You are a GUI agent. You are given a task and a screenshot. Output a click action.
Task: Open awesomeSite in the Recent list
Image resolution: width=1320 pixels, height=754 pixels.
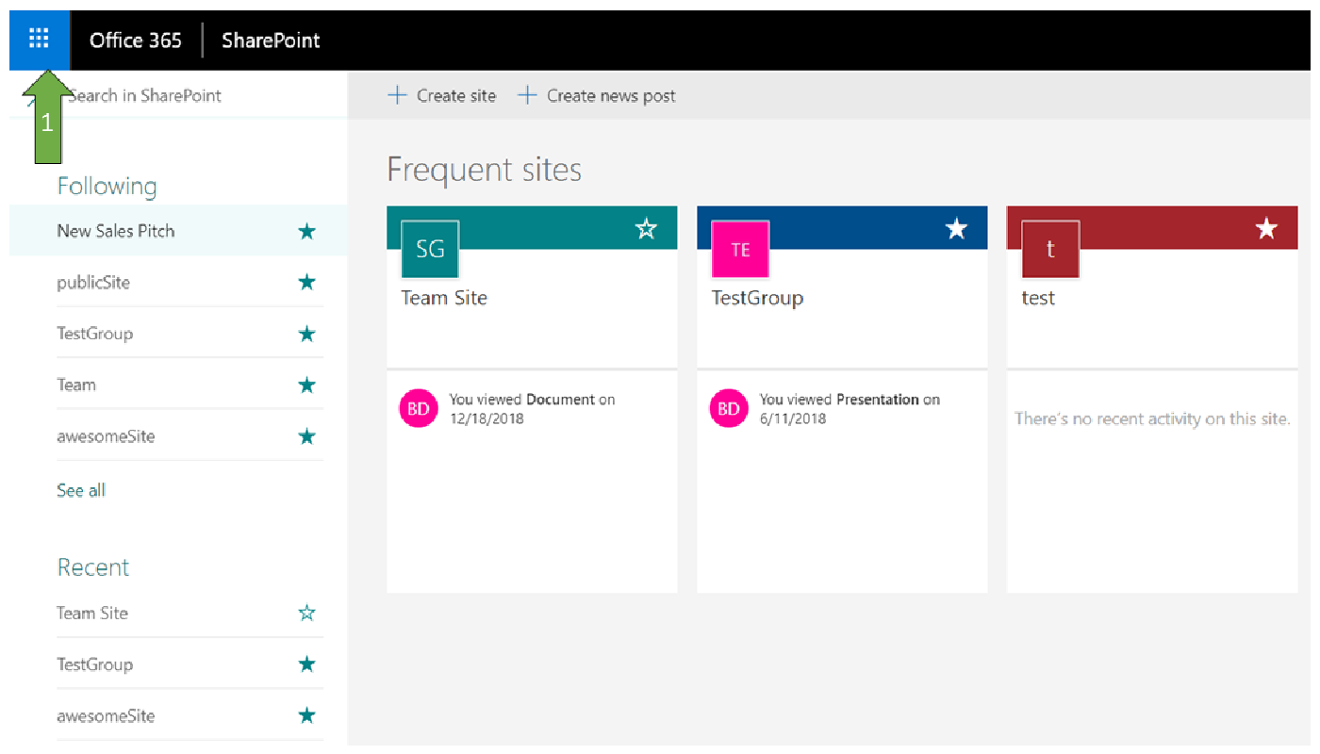pyautogui.click(x=106, y=715)
